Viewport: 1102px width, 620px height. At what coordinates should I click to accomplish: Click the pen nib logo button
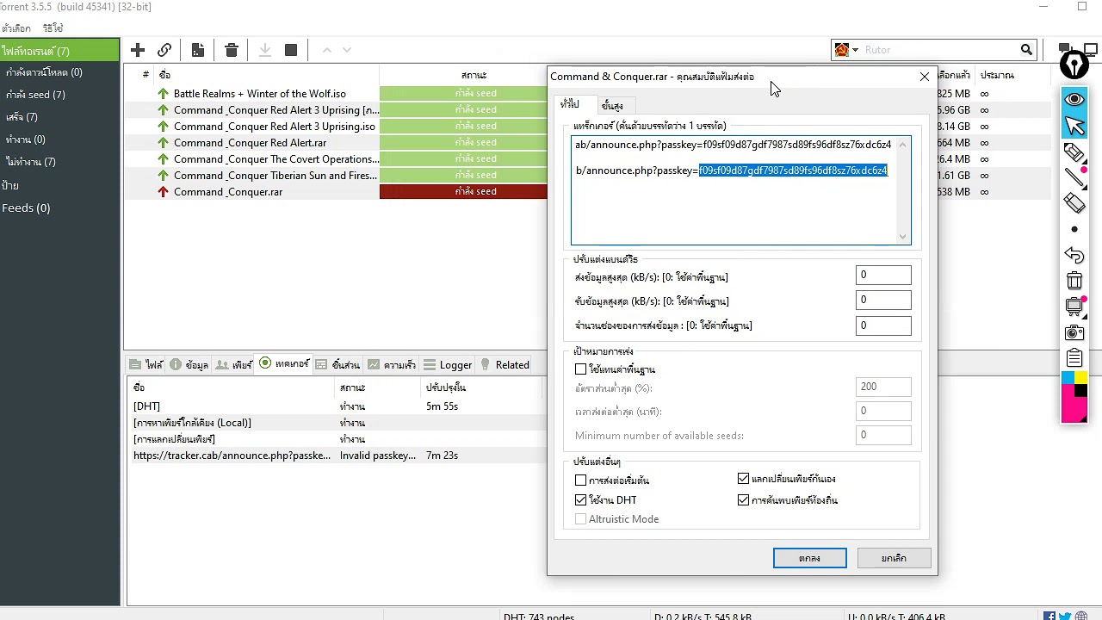tap(1074, 64)
